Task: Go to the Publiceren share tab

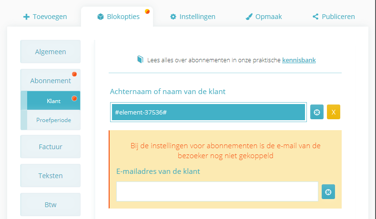Action: [334, 17]
